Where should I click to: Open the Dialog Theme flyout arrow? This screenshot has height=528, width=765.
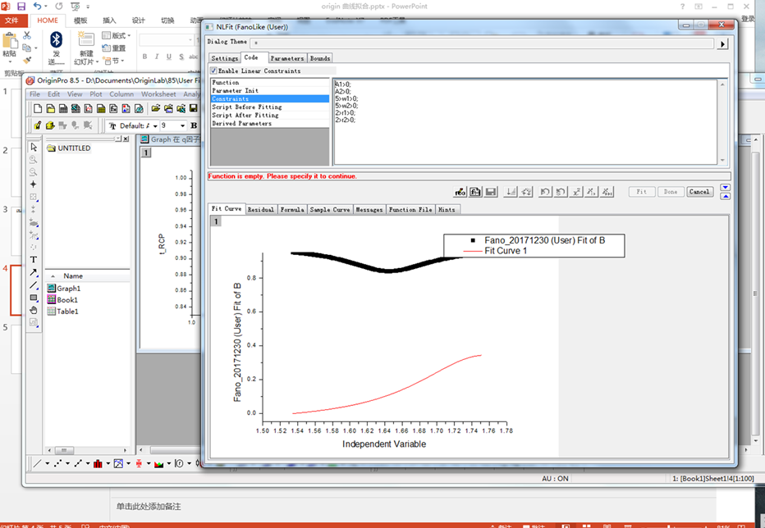[x=722, y=43]
